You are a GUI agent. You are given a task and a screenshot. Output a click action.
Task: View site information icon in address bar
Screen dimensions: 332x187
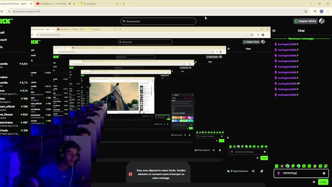pyautogui.click(x=9, y=11)
